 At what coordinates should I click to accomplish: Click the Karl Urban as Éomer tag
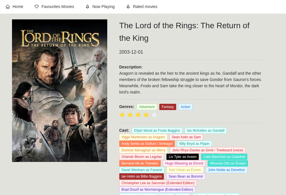pyautogui.click(x=185, y=170)
